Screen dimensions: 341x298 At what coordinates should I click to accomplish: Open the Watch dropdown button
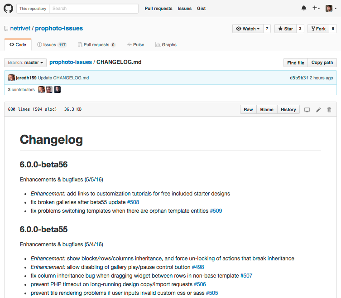(x=248, y=29)
